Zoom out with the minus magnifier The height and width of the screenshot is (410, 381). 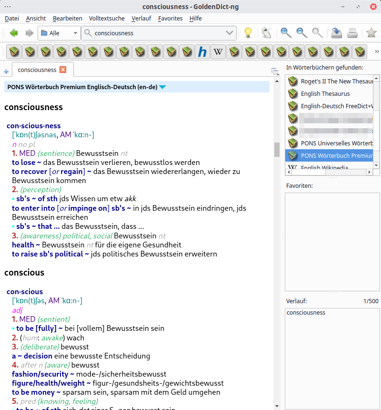(301, 33)
